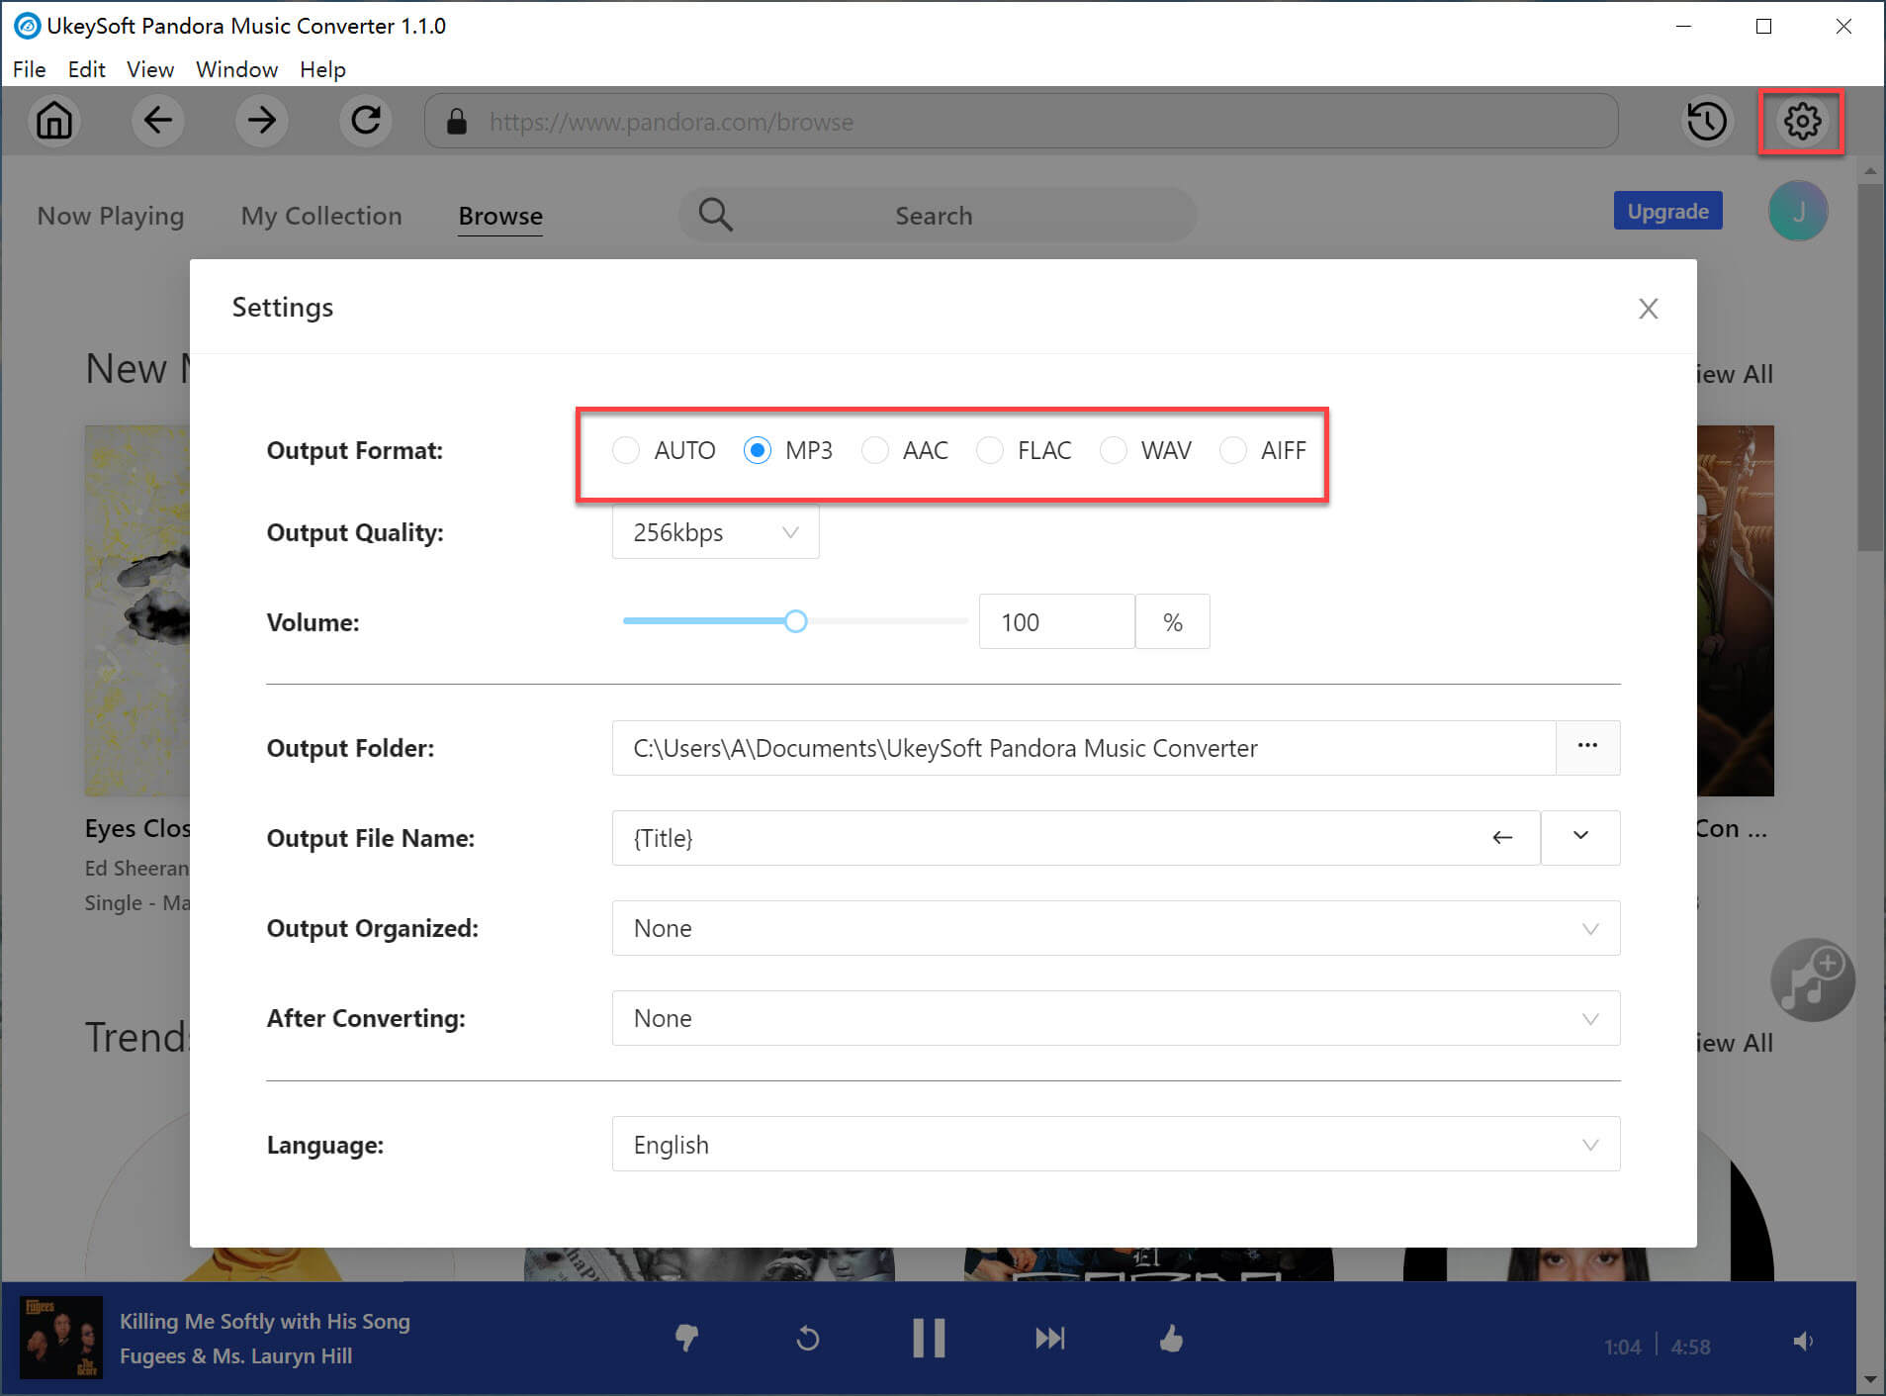
Task: Mute the player volume speaker
Action: 1804,1342
